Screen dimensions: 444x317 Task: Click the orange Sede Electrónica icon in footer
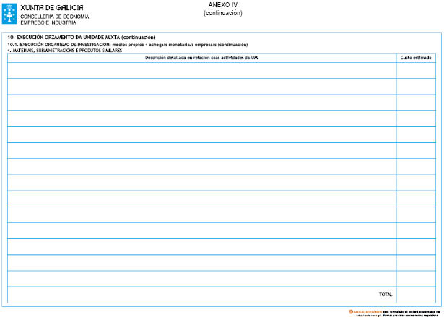point(349,310)
